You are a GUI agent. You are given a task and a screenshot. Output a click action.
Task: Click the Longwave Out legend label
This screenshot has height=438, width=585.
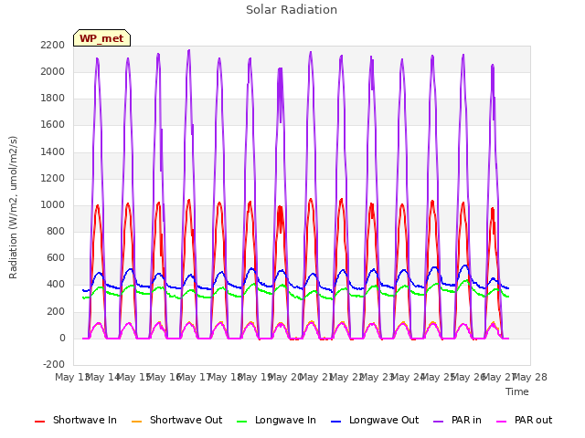tap(384, 420)
